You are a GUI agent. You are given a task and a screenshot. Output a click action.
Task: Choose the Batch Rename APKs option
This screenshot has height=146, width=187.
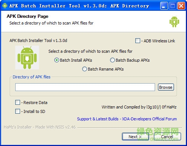(x=84, y=69)
